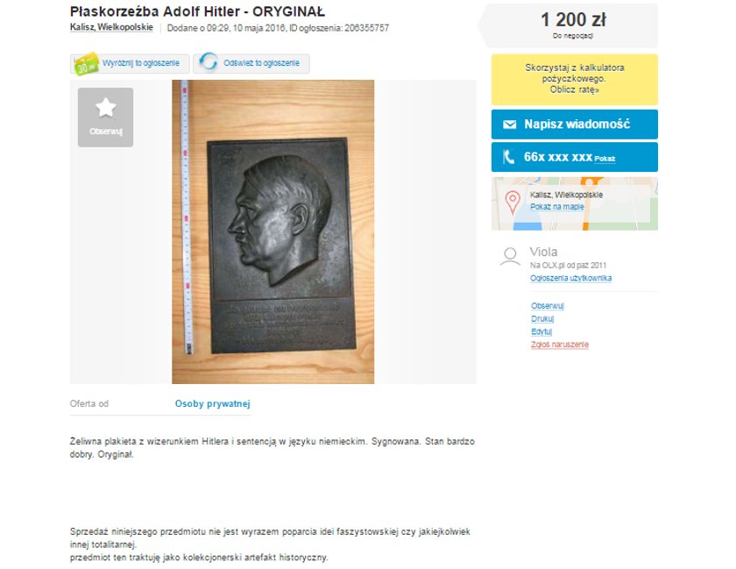This screenshot has height=569, width=736.
Task: Report listing with Zgłoś naruszenie
Action: pyautogui.click(x=560, y=345)
